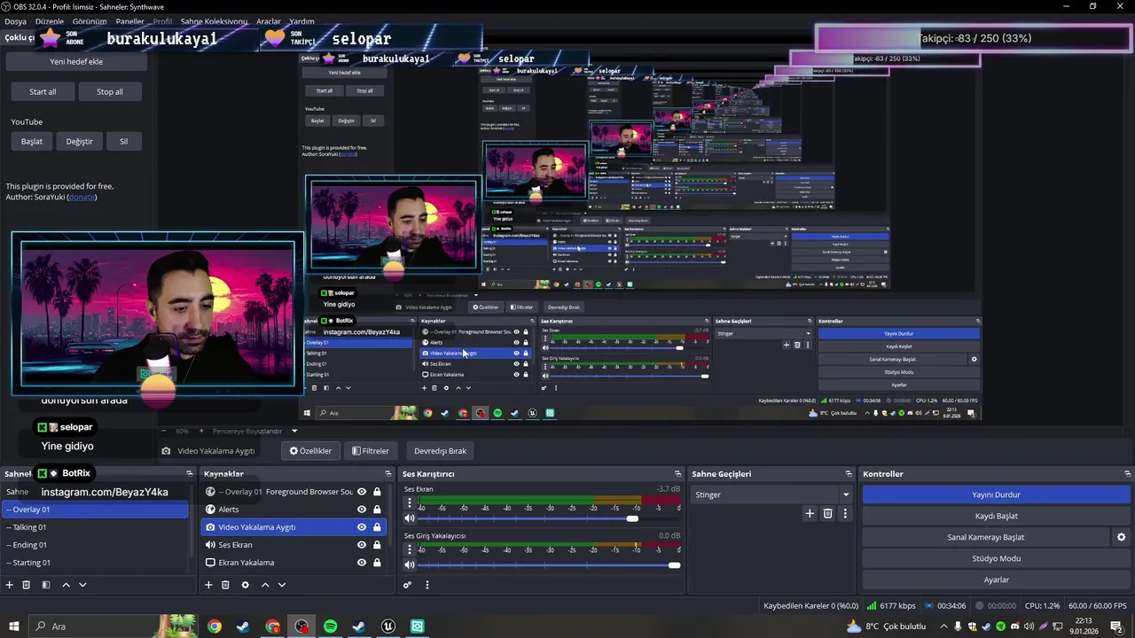Open source properties gear in Kaynaklar toolbar
This screenshot has width=1135, height=638.
pos(245,585)
